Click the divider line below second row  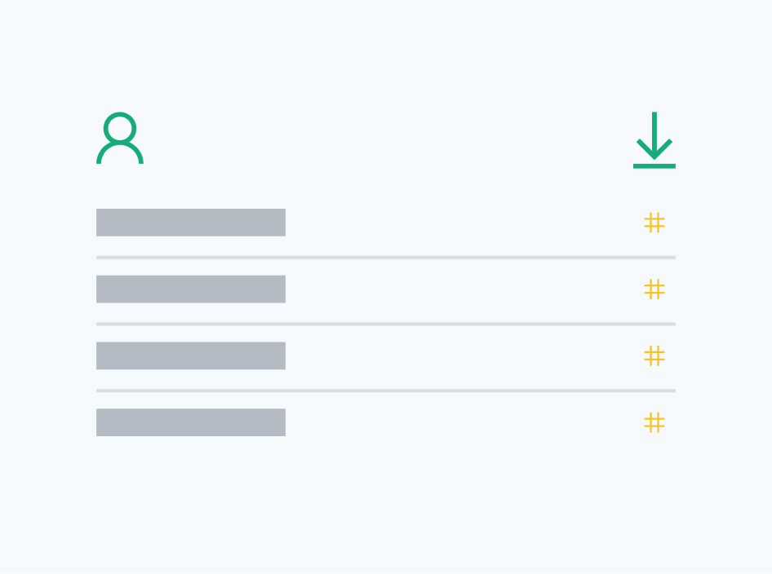[386, 325]
